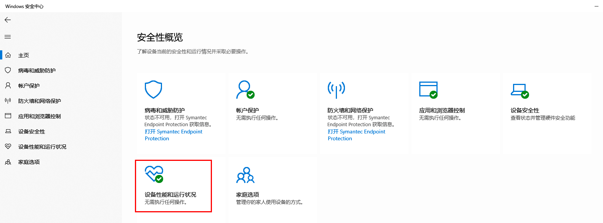Select 帐户保护 sidebar item
Screen dimensions: 603x223
coord(29,86)
